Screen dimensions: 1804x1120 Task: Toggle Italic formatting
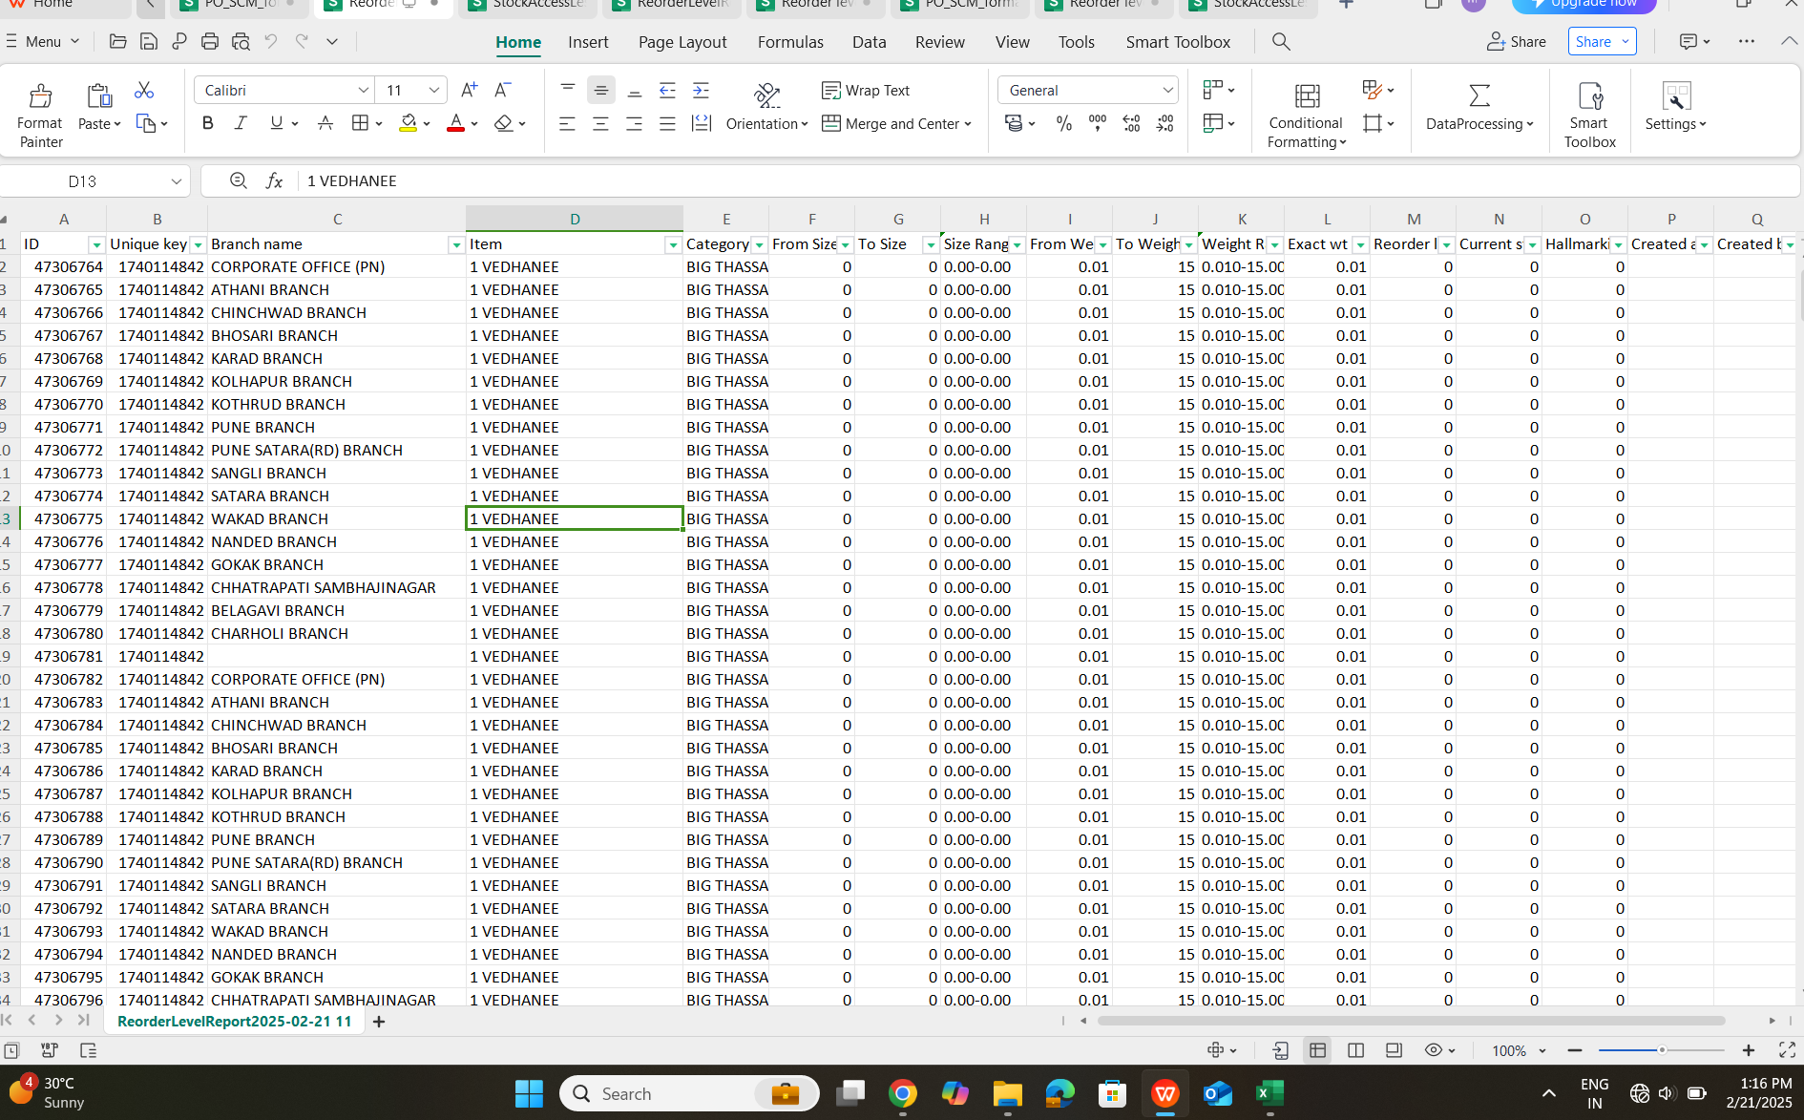coord(241,123)
